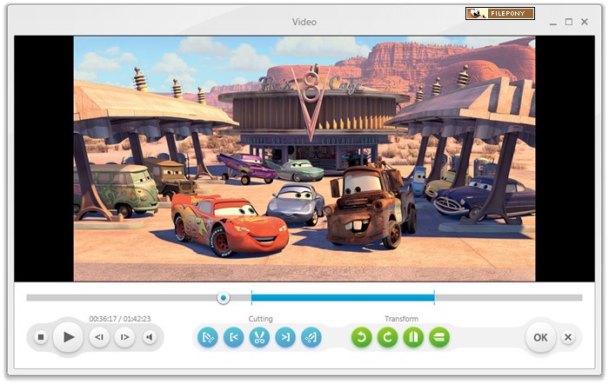Flip the video horizontally
This screenshot has height=384, width=609.
[413, 337]
